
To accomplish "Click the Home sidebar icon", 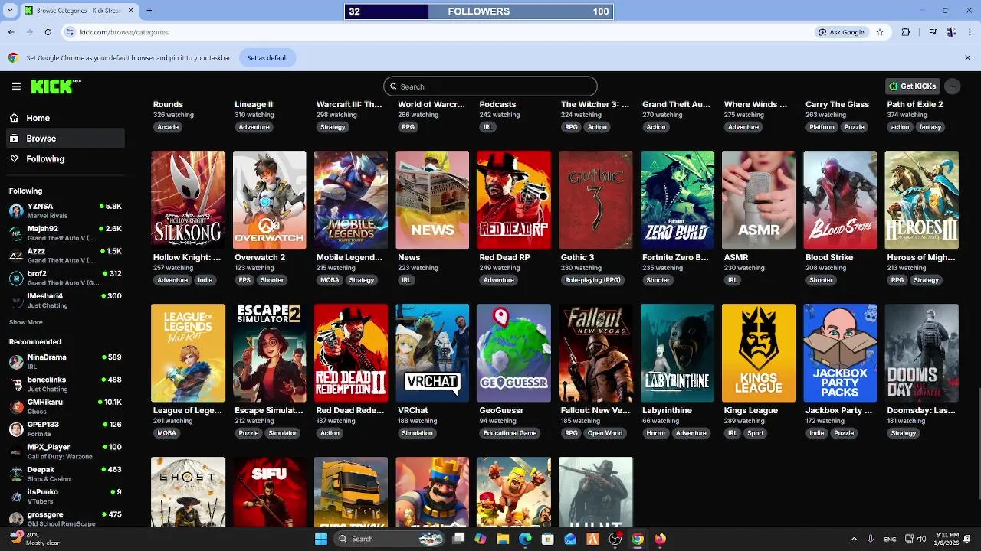I will point(15,118).
